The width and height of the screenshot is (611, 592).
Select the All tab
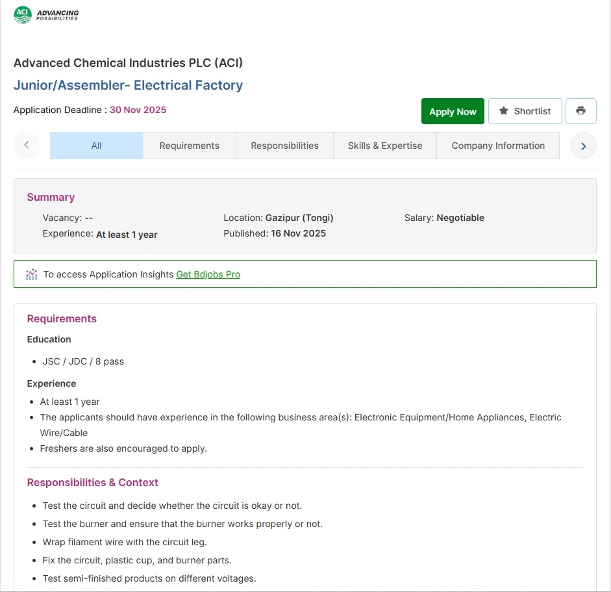tap(96, 146)
